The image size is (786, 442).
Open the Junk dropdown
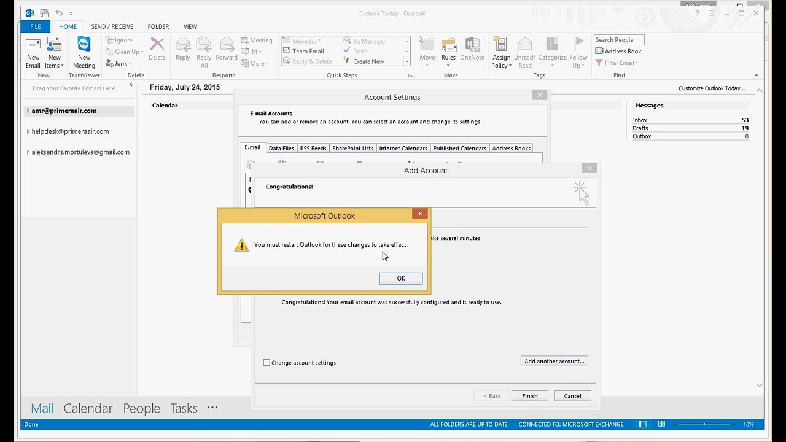[x=118, y=63]
